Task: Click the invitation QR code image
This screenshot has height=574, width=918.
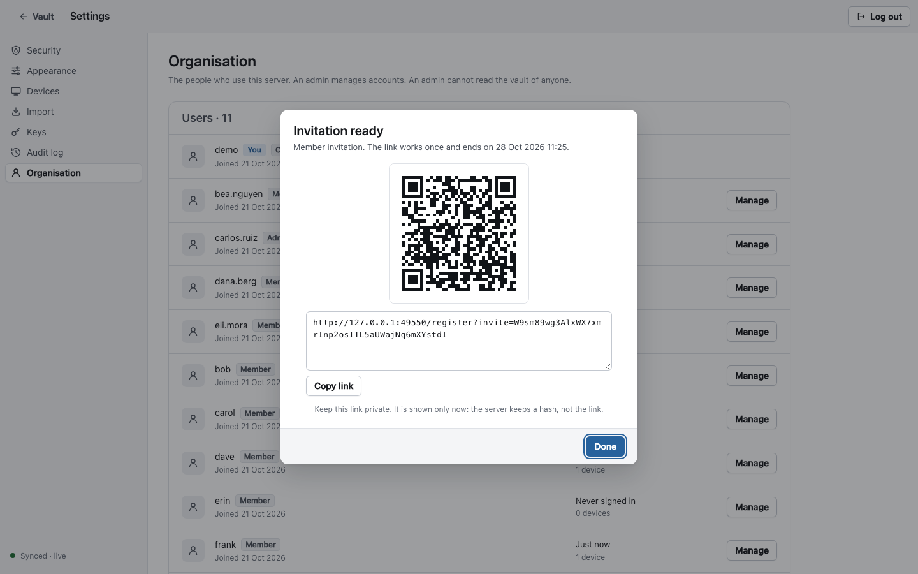Action: tap(459, 233)
